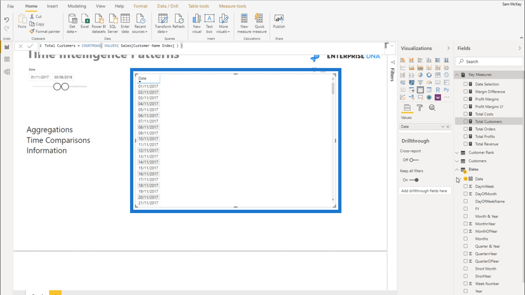Insert a Python (Py) visual
The width and height of the screenshot is (525, 295).
pos(447,90)
